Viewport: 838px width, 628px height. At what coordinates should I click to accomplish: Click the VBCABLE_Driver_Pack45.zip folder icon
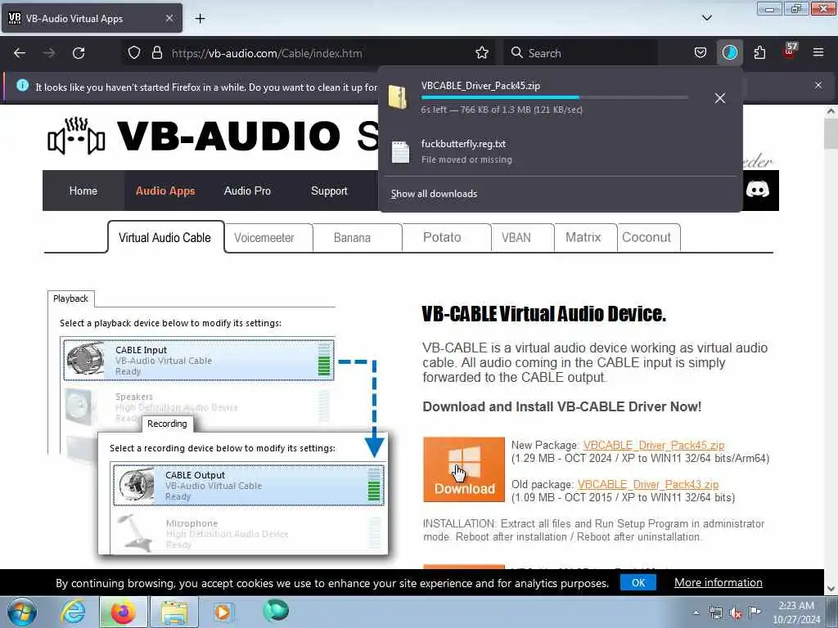pos(399,97)
